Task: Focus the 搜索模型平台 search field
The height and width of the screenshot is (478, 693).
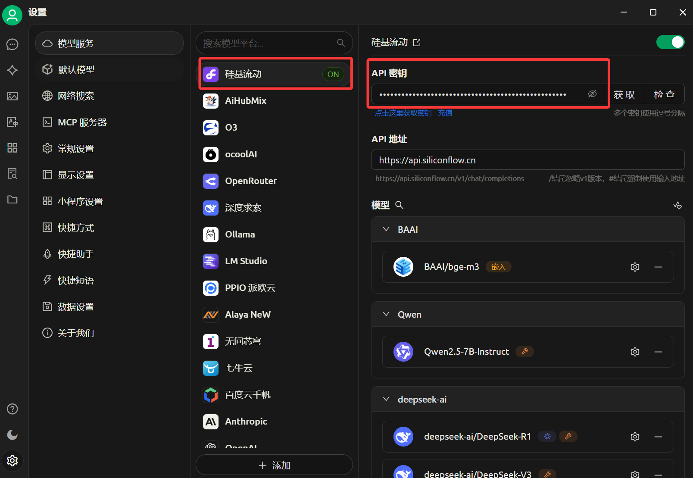Action: click(274, 43)
